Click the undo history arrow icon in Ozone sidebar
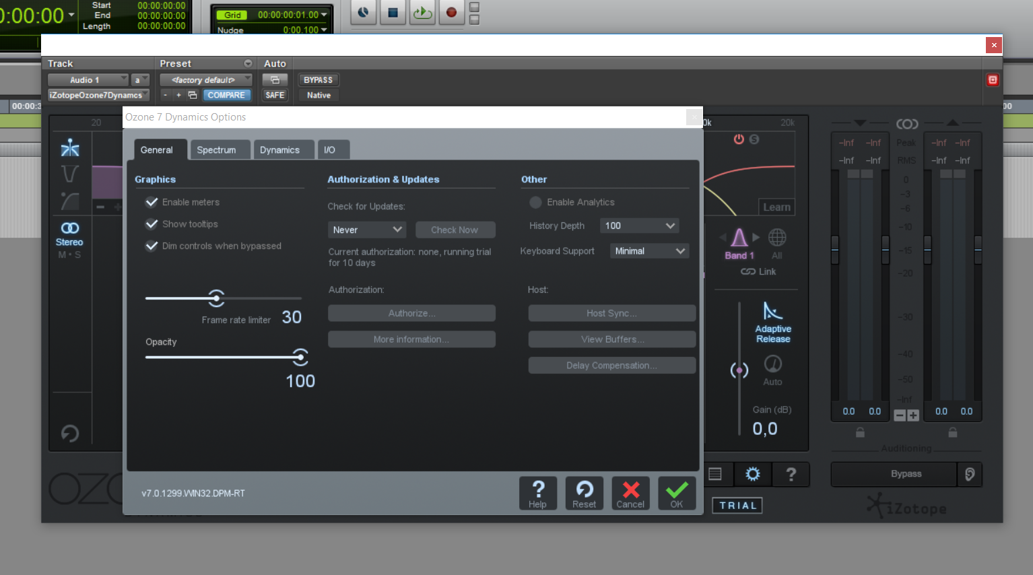 pyautogui.click(x=70, y=433)
